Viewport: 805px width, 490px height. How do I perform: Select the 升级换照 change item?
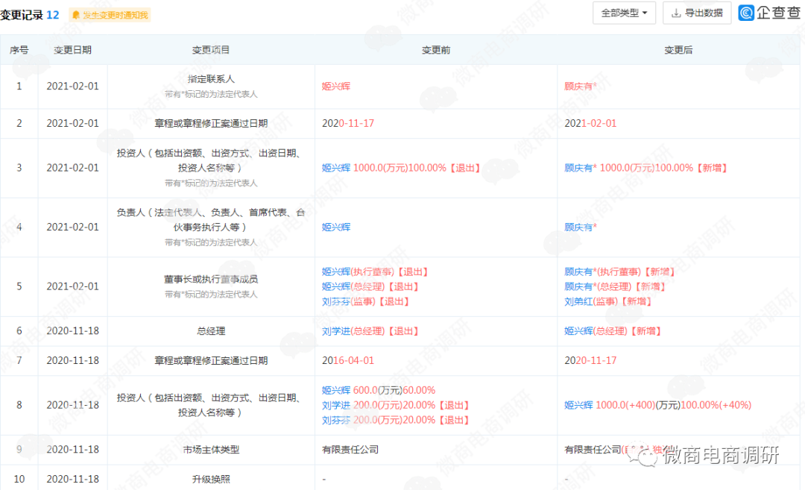(x=211, y=480)
